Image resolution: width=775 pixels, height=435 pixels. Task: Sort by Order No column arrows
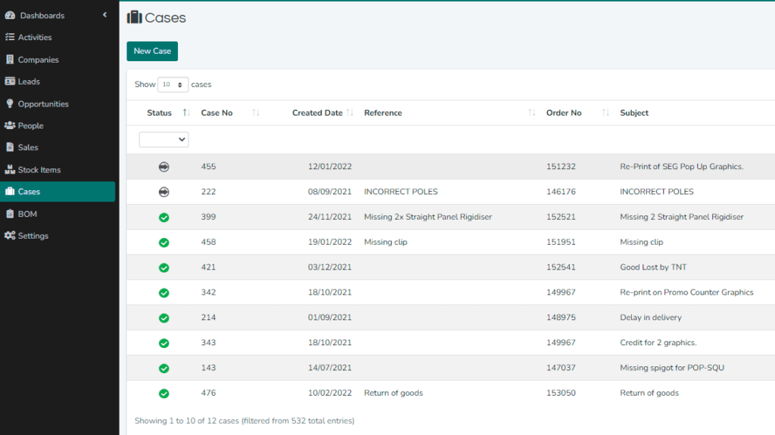point(605,113)
